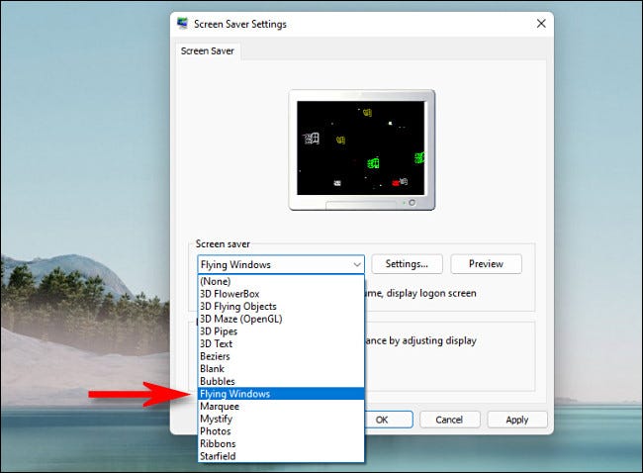This screenshot has width=643, height=473.
Task: Pick 3D Maze (OpenGL) screen saver
Action: [x=281, y=319]
